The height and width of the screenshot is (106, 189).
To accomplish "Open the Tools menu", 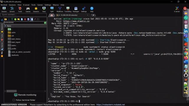I will click(x=33, y=5).
